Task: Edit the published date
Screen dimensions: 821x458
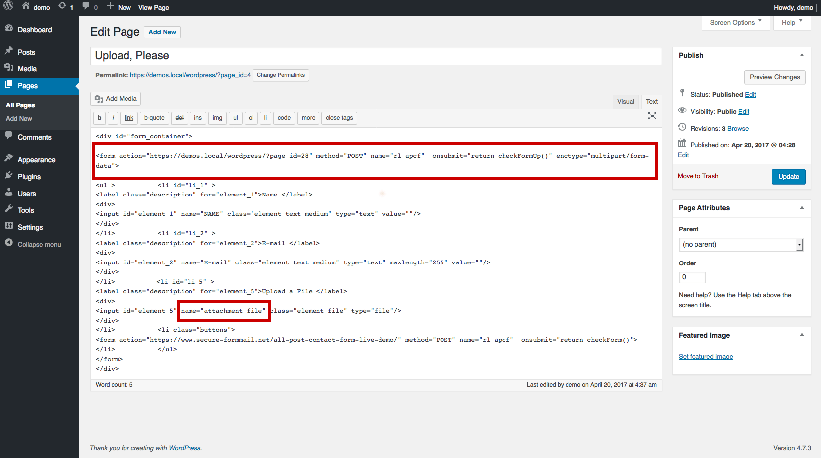Action: 683,155
